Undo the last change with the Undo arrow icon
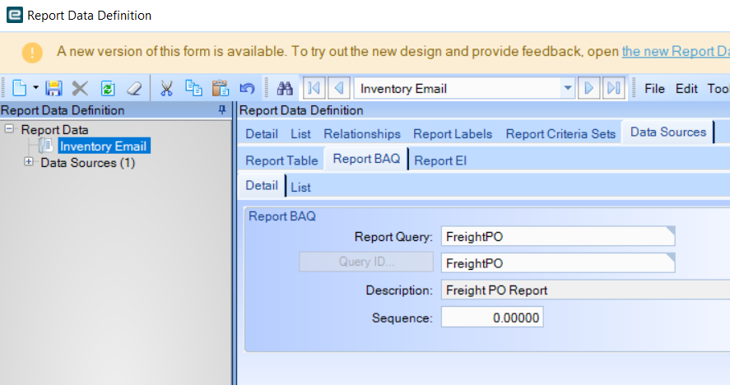Image resolution: width=730 pixels, height=385 pixels. tap(247, 88)
